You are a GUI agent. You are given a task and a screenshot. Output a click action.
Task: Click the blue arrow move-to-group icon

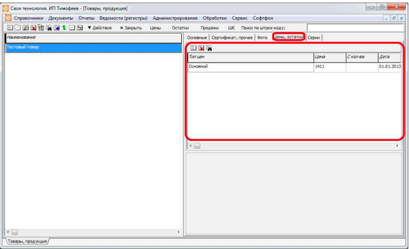pyautogui.click(x=57, y=27)
